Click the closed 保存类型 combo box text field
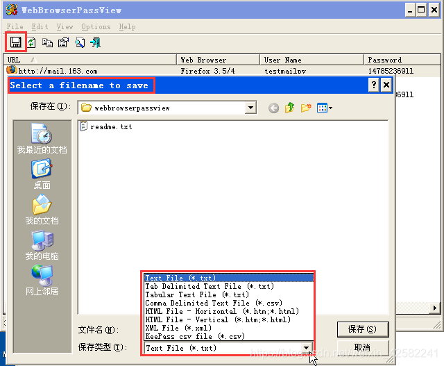This screenshot has width=444, height=366. click(x=223, y=348)
